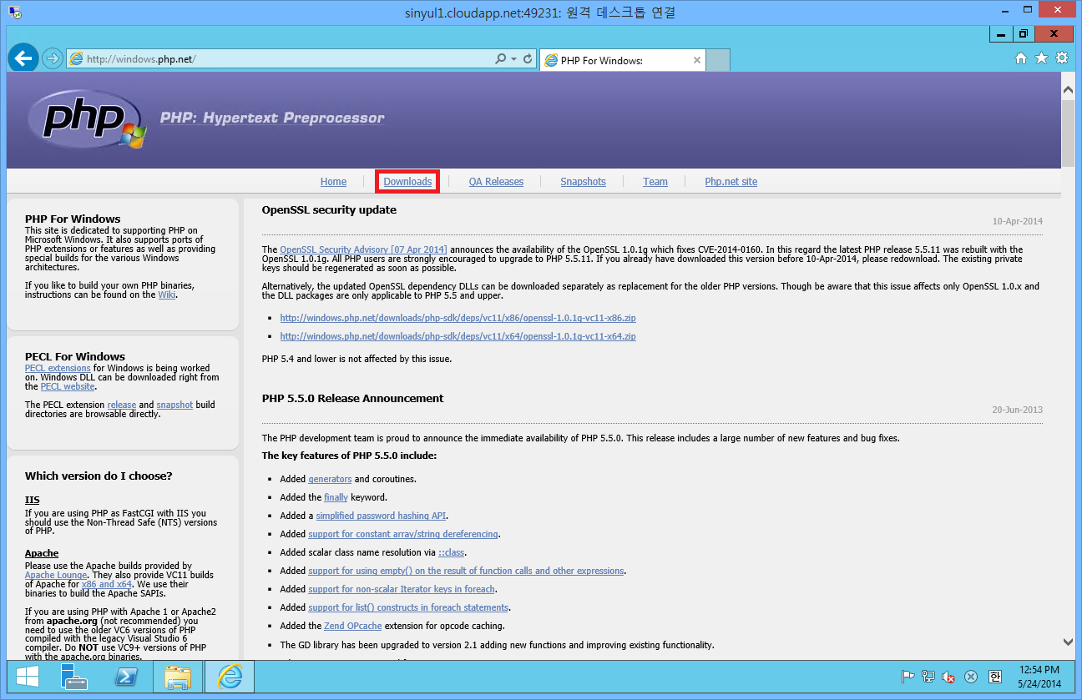Open the IE Home icon
The image size is (1082, 700).
[x=1020, y=58]
